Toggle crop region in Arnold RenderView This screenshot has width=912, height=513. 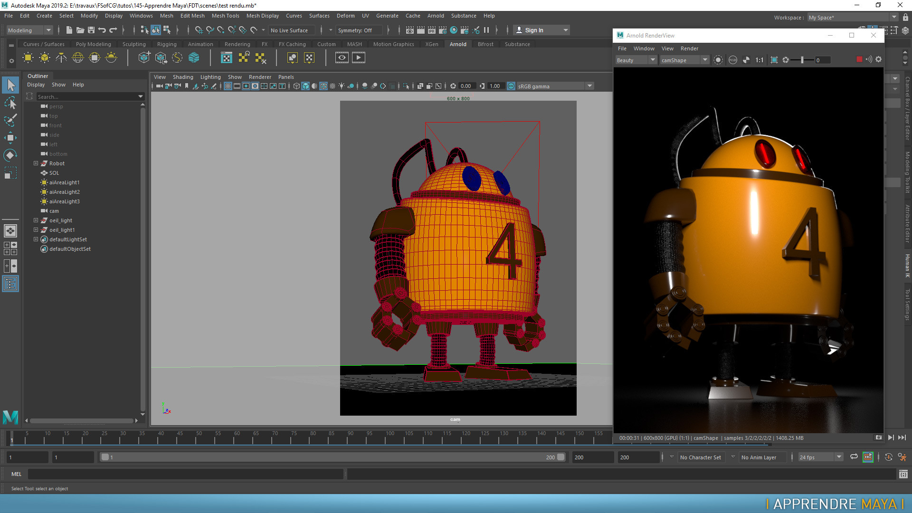774,60
